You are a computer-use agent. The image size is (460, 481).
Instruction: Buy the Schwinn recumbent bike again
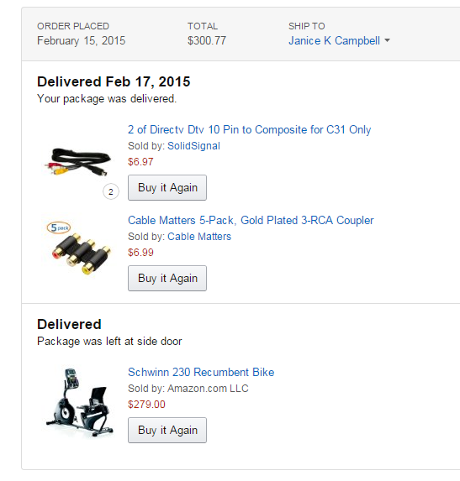click(167, 430)
